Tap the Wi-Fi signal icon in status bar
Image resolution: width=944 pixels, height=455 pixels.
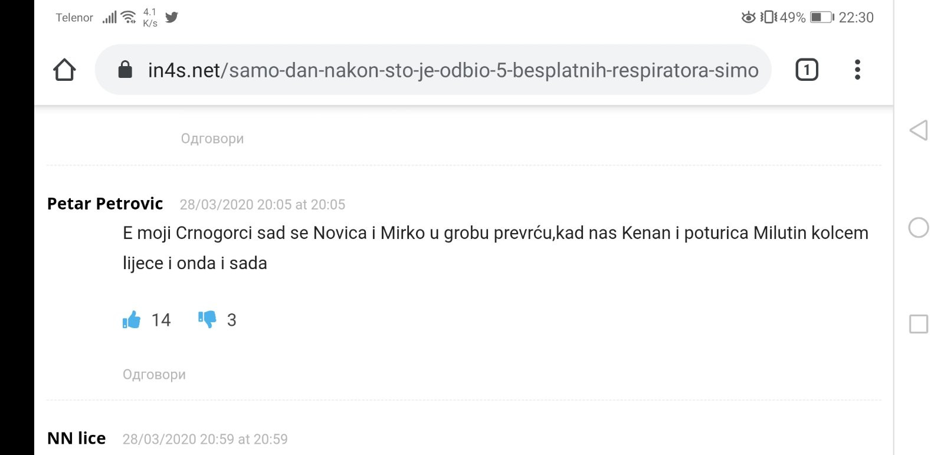click(128, 17)
